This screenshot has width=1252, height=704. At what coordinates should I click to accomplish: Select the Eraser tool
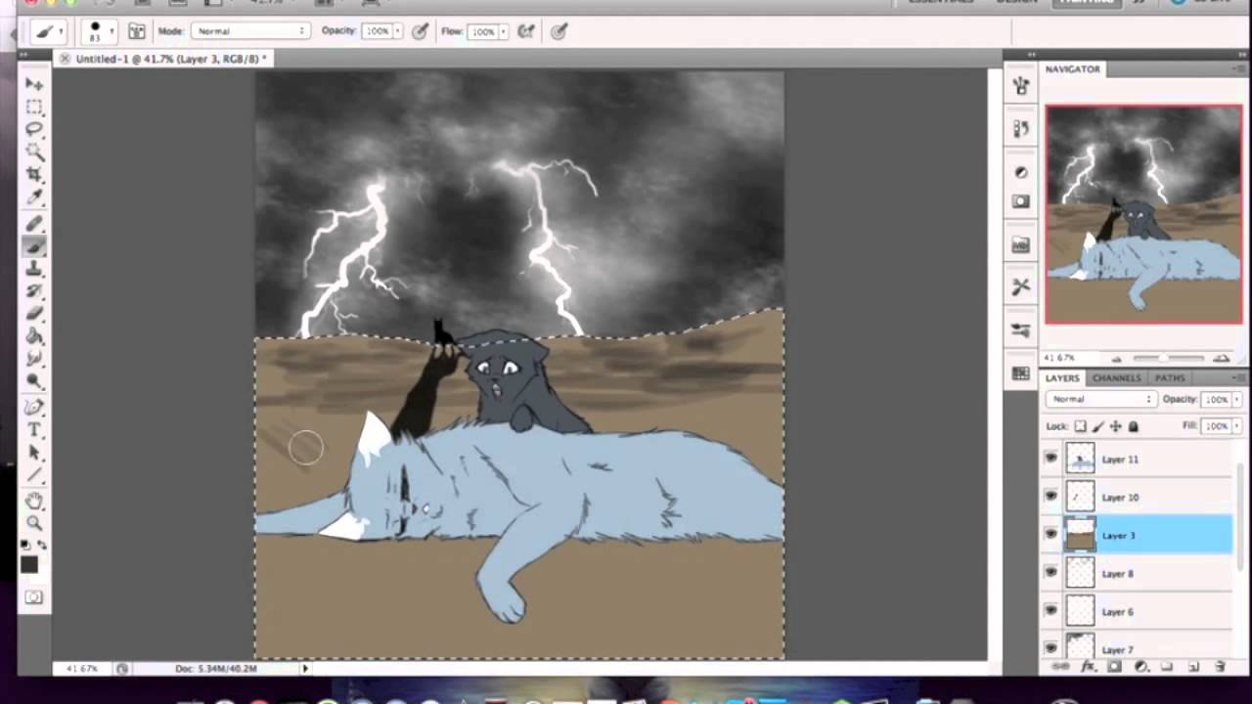(x=34, y=314)
